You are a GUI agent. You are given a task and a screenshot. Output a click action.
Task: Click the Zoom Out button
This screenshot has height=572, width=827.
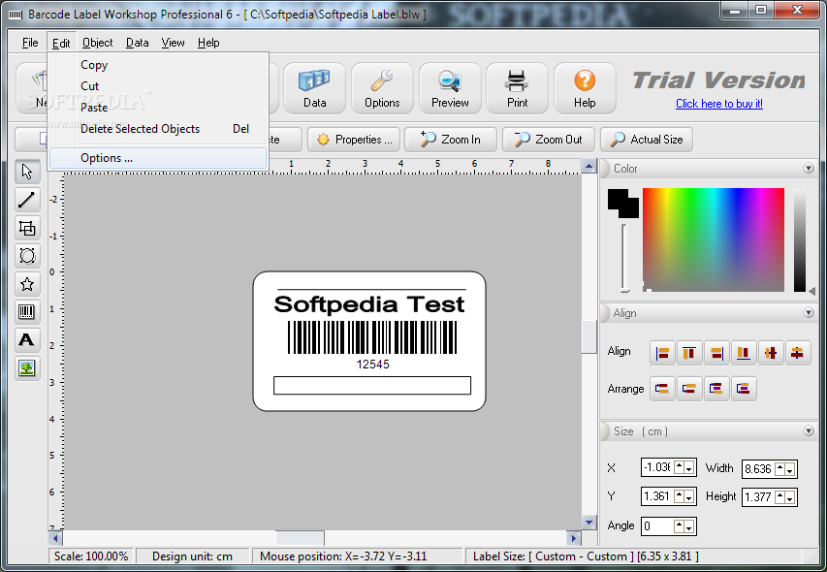pos(549,140)
